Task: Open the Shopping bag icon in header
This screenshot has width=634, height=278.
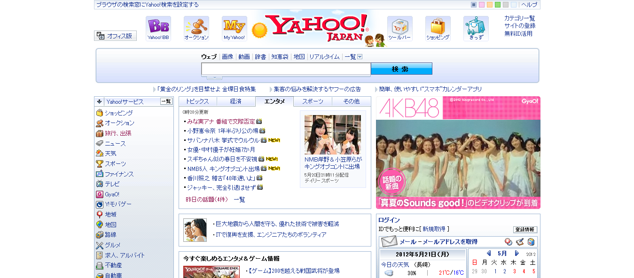Action: pos(438,29)
